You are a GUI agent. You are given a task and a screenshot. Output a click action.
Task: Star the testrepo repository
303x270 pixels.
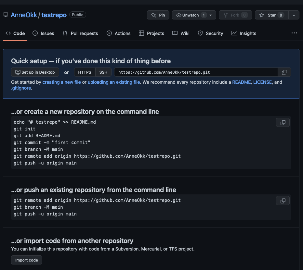(x=268, y=15)
